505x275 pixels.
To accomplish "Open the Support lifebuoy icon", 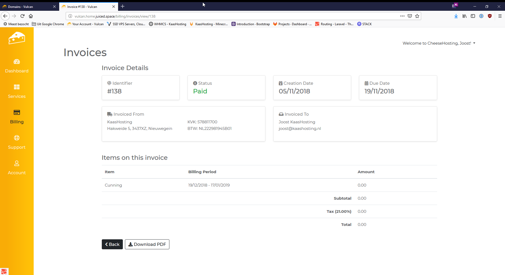I will pyautogui.click(x=17, y=138).
